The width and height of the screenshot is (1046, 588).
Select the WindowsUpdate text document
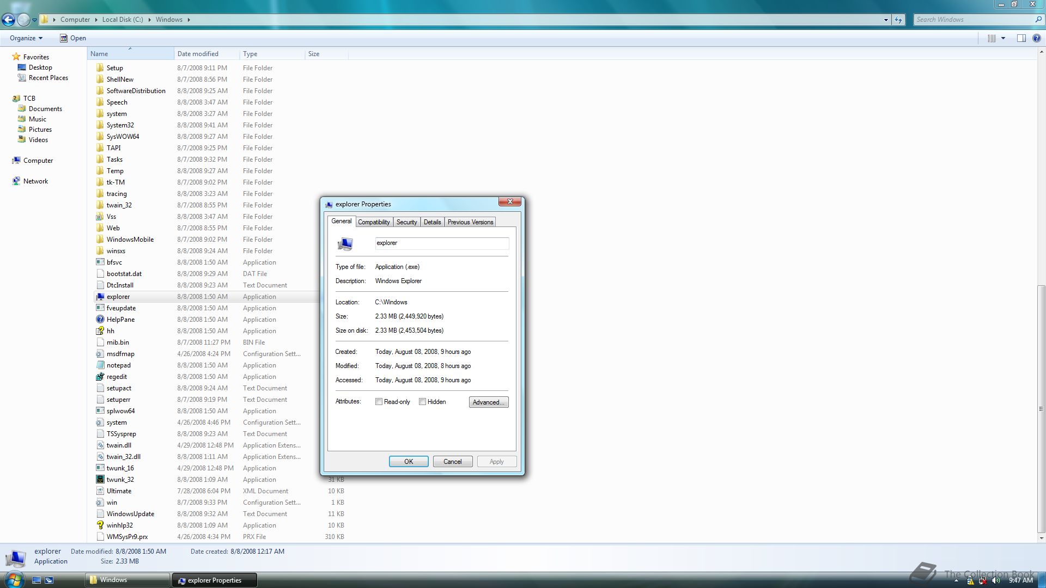[221, 514]
